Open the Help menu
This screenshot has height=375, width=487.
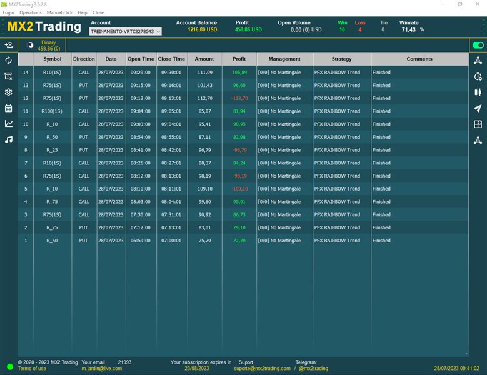pos(83,12)
